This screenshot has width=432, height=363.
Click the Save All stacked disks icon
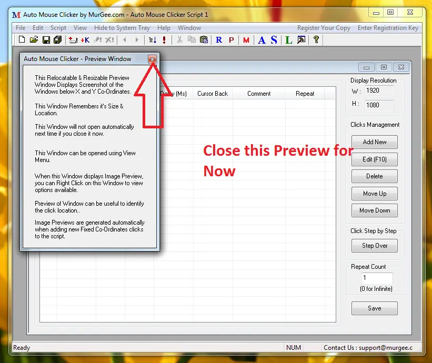[57, 40]
